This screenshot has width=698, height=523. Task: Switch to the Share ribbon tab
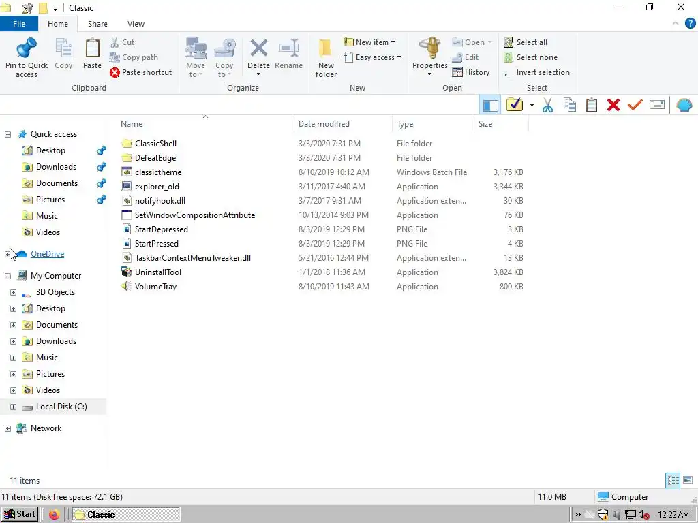[97, 24]
